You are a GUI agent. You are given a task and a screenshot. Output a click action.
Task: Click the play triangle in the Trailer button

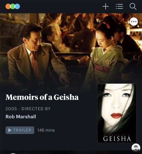[10, 130]
